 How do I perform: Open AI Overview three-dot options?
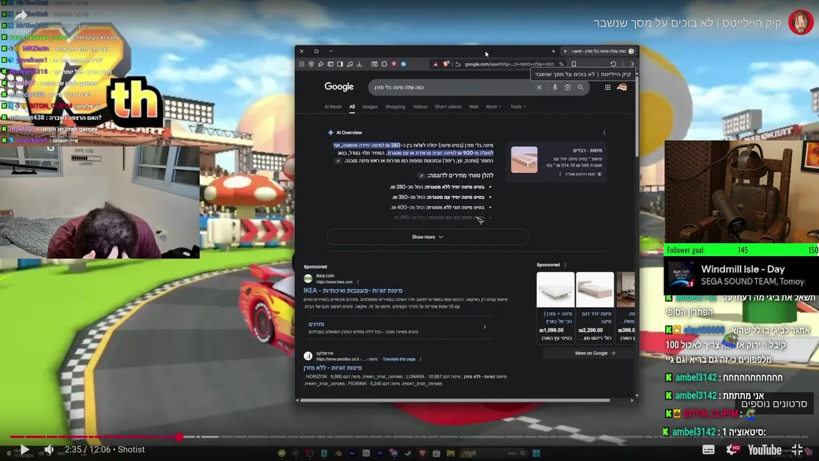coord(604,133)
